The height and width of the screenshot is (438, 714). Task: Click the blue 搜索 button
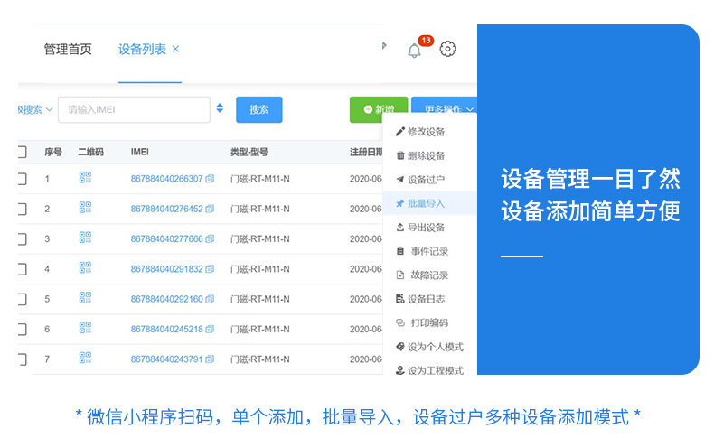tap(259, 109)
